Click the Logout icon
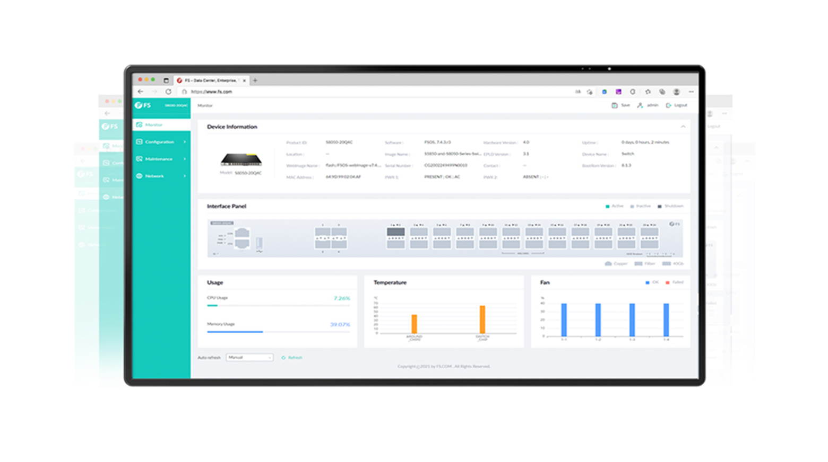This screenshot has height=462, width=828. (668, 105)
